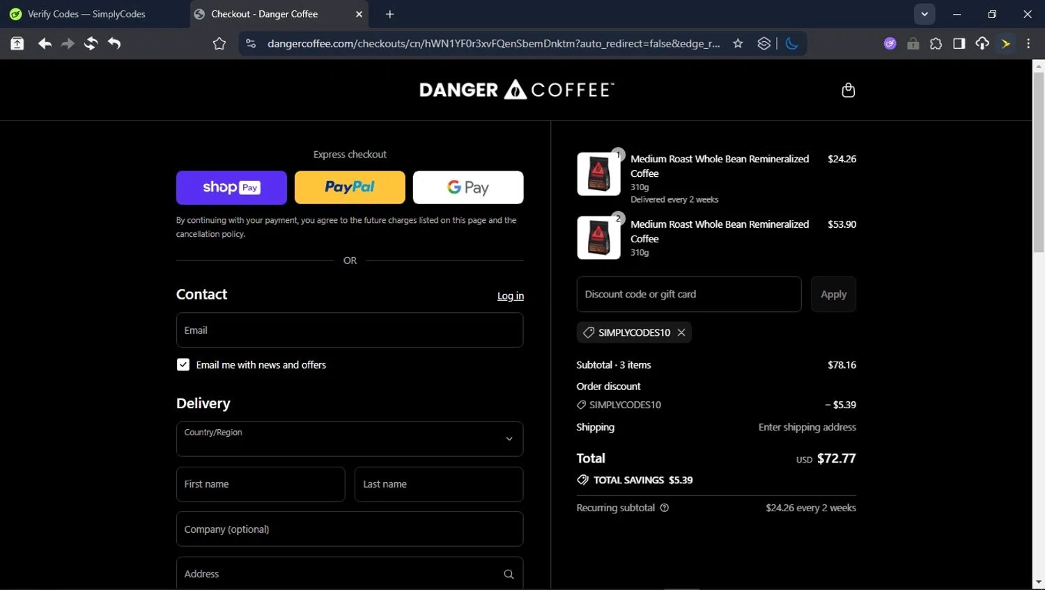Remove the SIMPLYCODES10 discount tag
This screenshot has width=1045, height=590.
click(681, 332)
